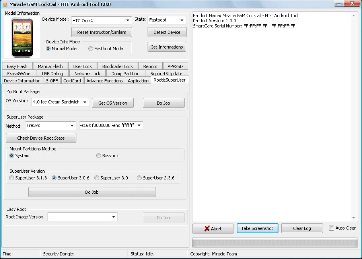Image resolution: width=362 pixels, height=259 pixels.
Task: Open the GoldCard tab
Action: 72,80
